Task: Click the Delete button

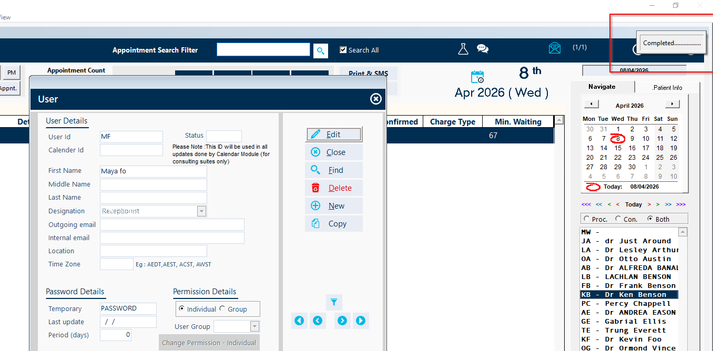Action: coord(334,188)
